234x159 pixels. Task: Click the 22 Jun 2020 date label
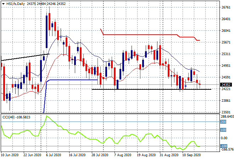tap(32, 155)
